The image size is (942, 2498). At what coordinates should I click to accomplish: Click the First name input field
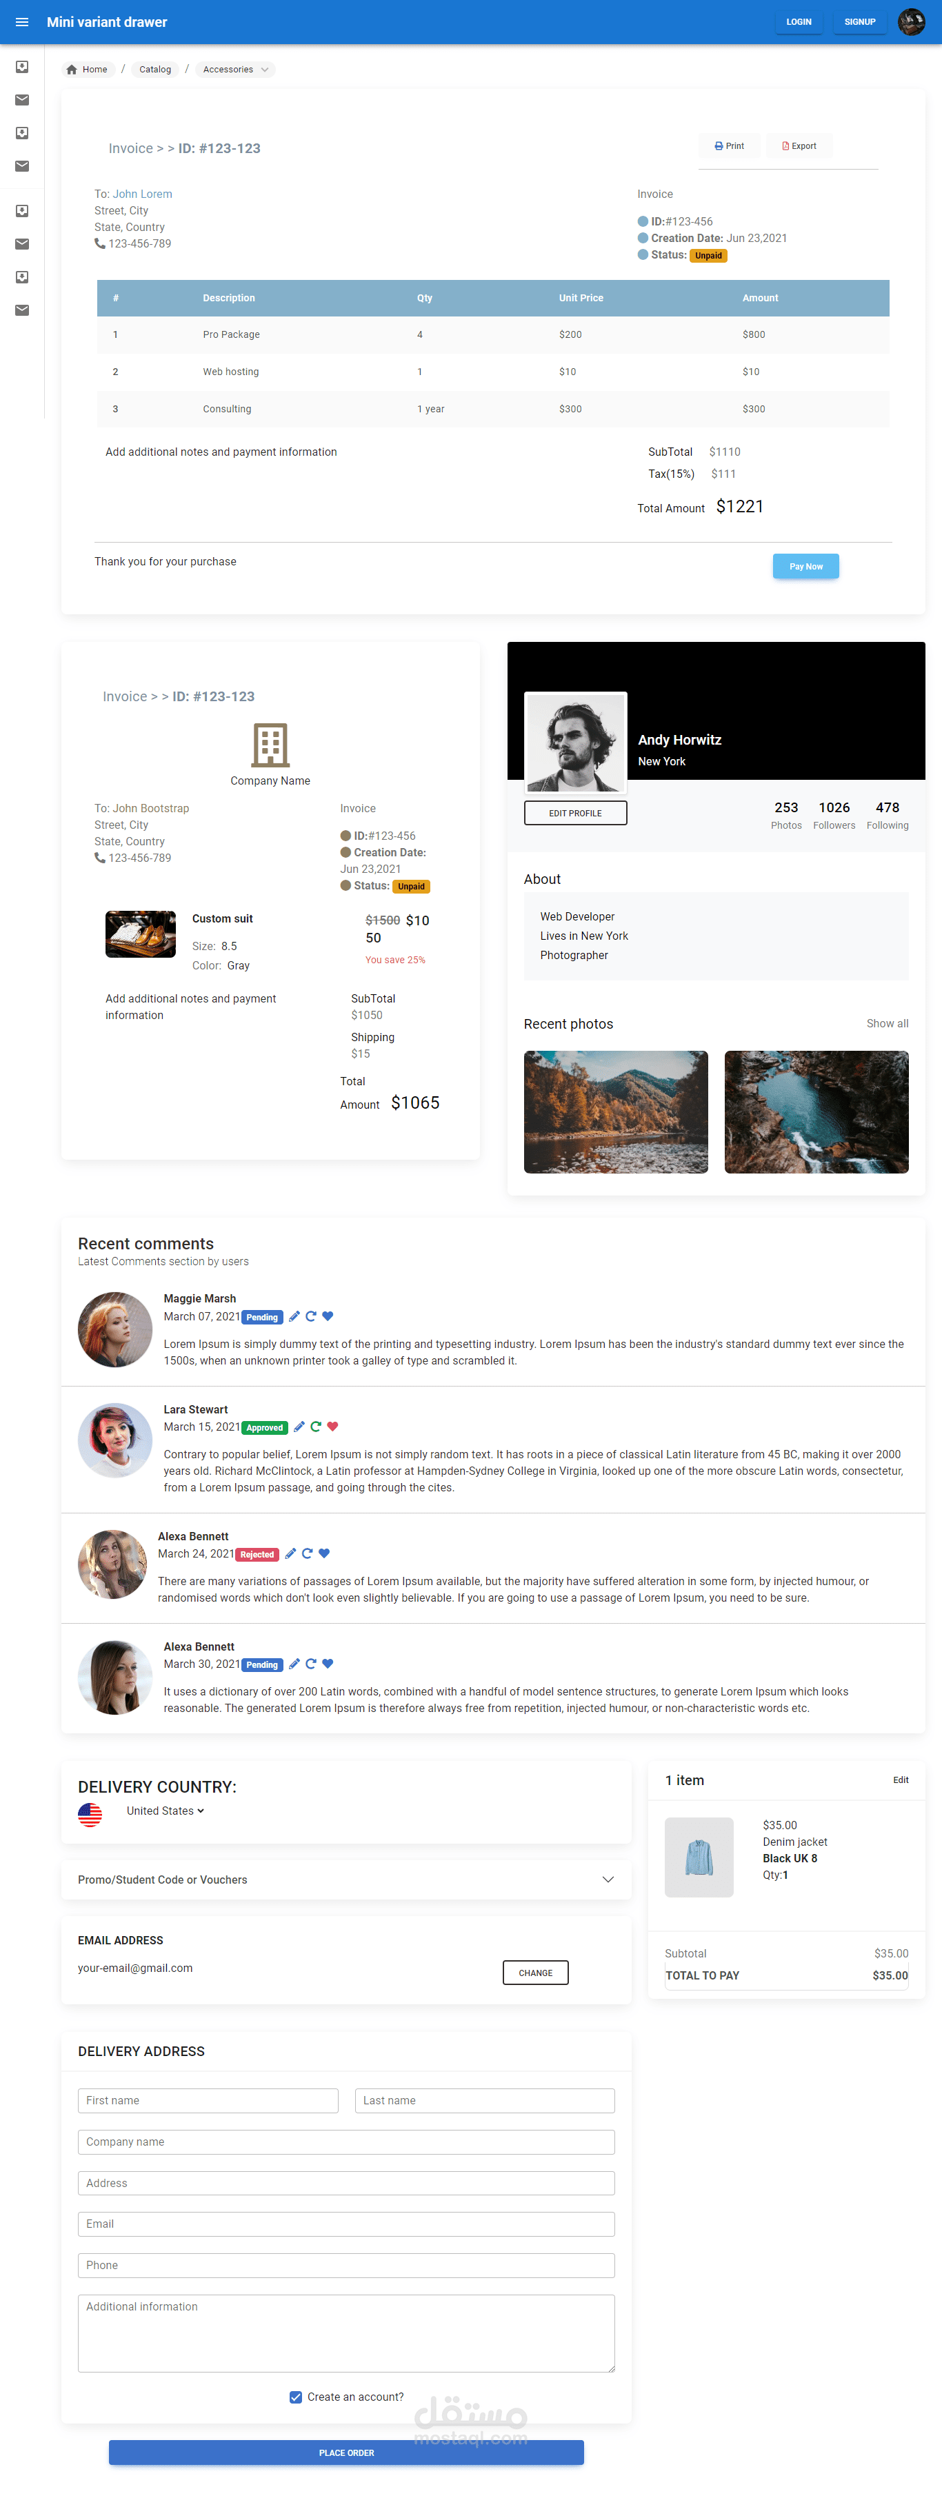pos(208,2100)
